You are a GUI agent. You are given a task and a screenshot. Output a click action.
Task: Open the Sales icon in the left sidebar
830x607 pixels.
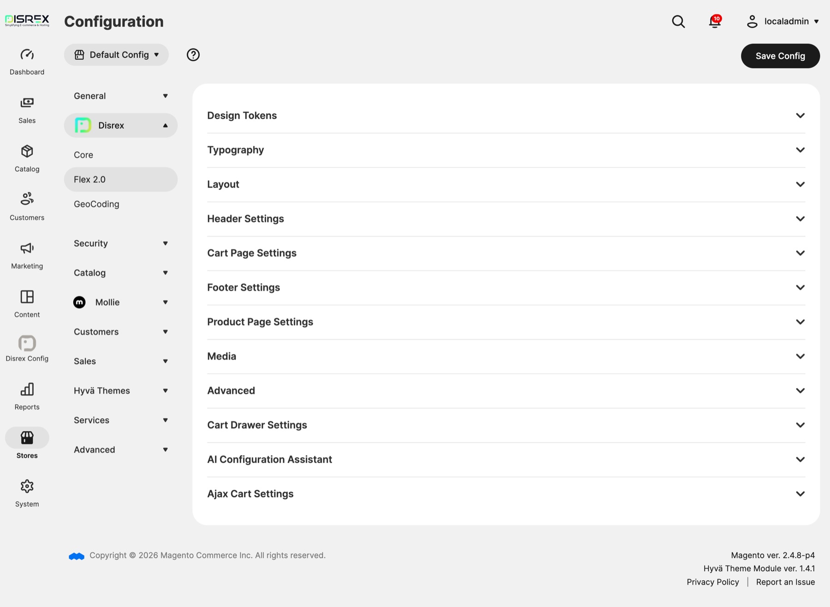tap(27, 103)
